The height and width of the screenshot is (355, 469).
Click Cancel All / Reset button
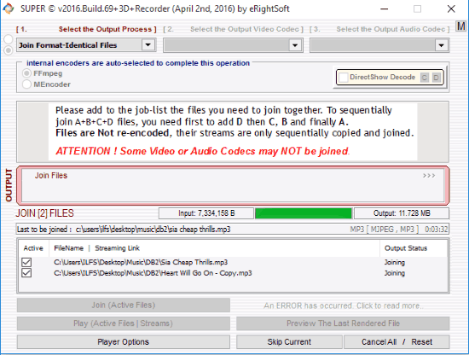(397, 342)
